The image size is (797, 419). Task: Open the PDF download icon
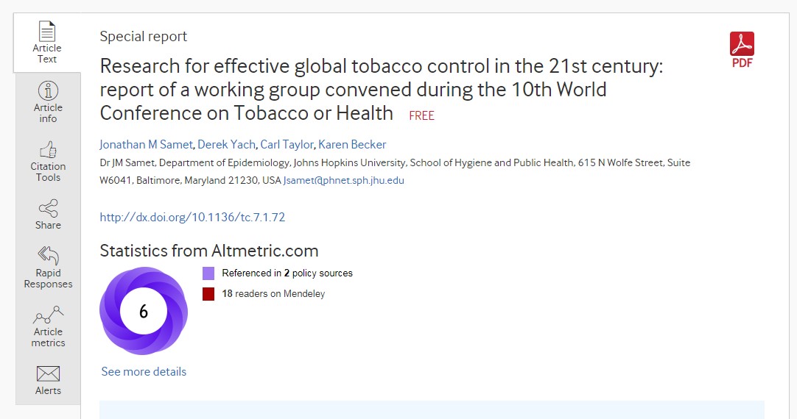(x=742, y=45)
